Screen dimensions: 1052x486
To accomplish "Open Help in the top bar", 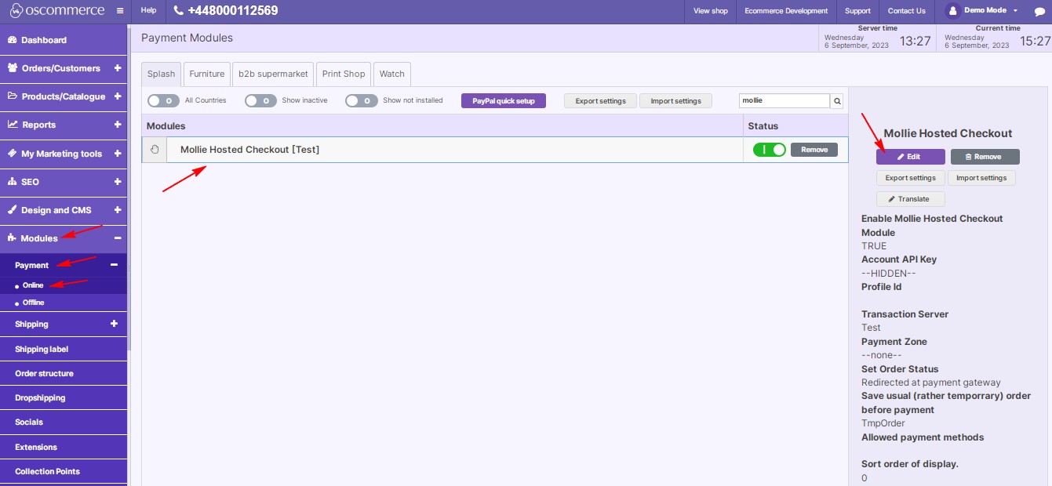I will [x=148, y=11].
